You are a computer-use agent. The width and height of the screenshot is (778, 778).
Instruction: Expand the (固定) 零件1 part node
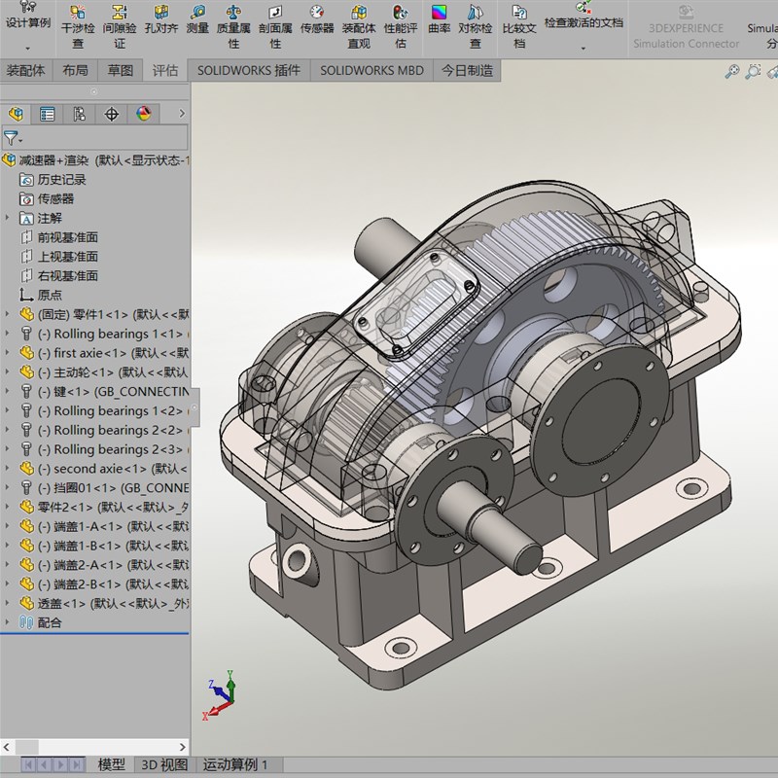pyautogui.click(x=9, y=314)
